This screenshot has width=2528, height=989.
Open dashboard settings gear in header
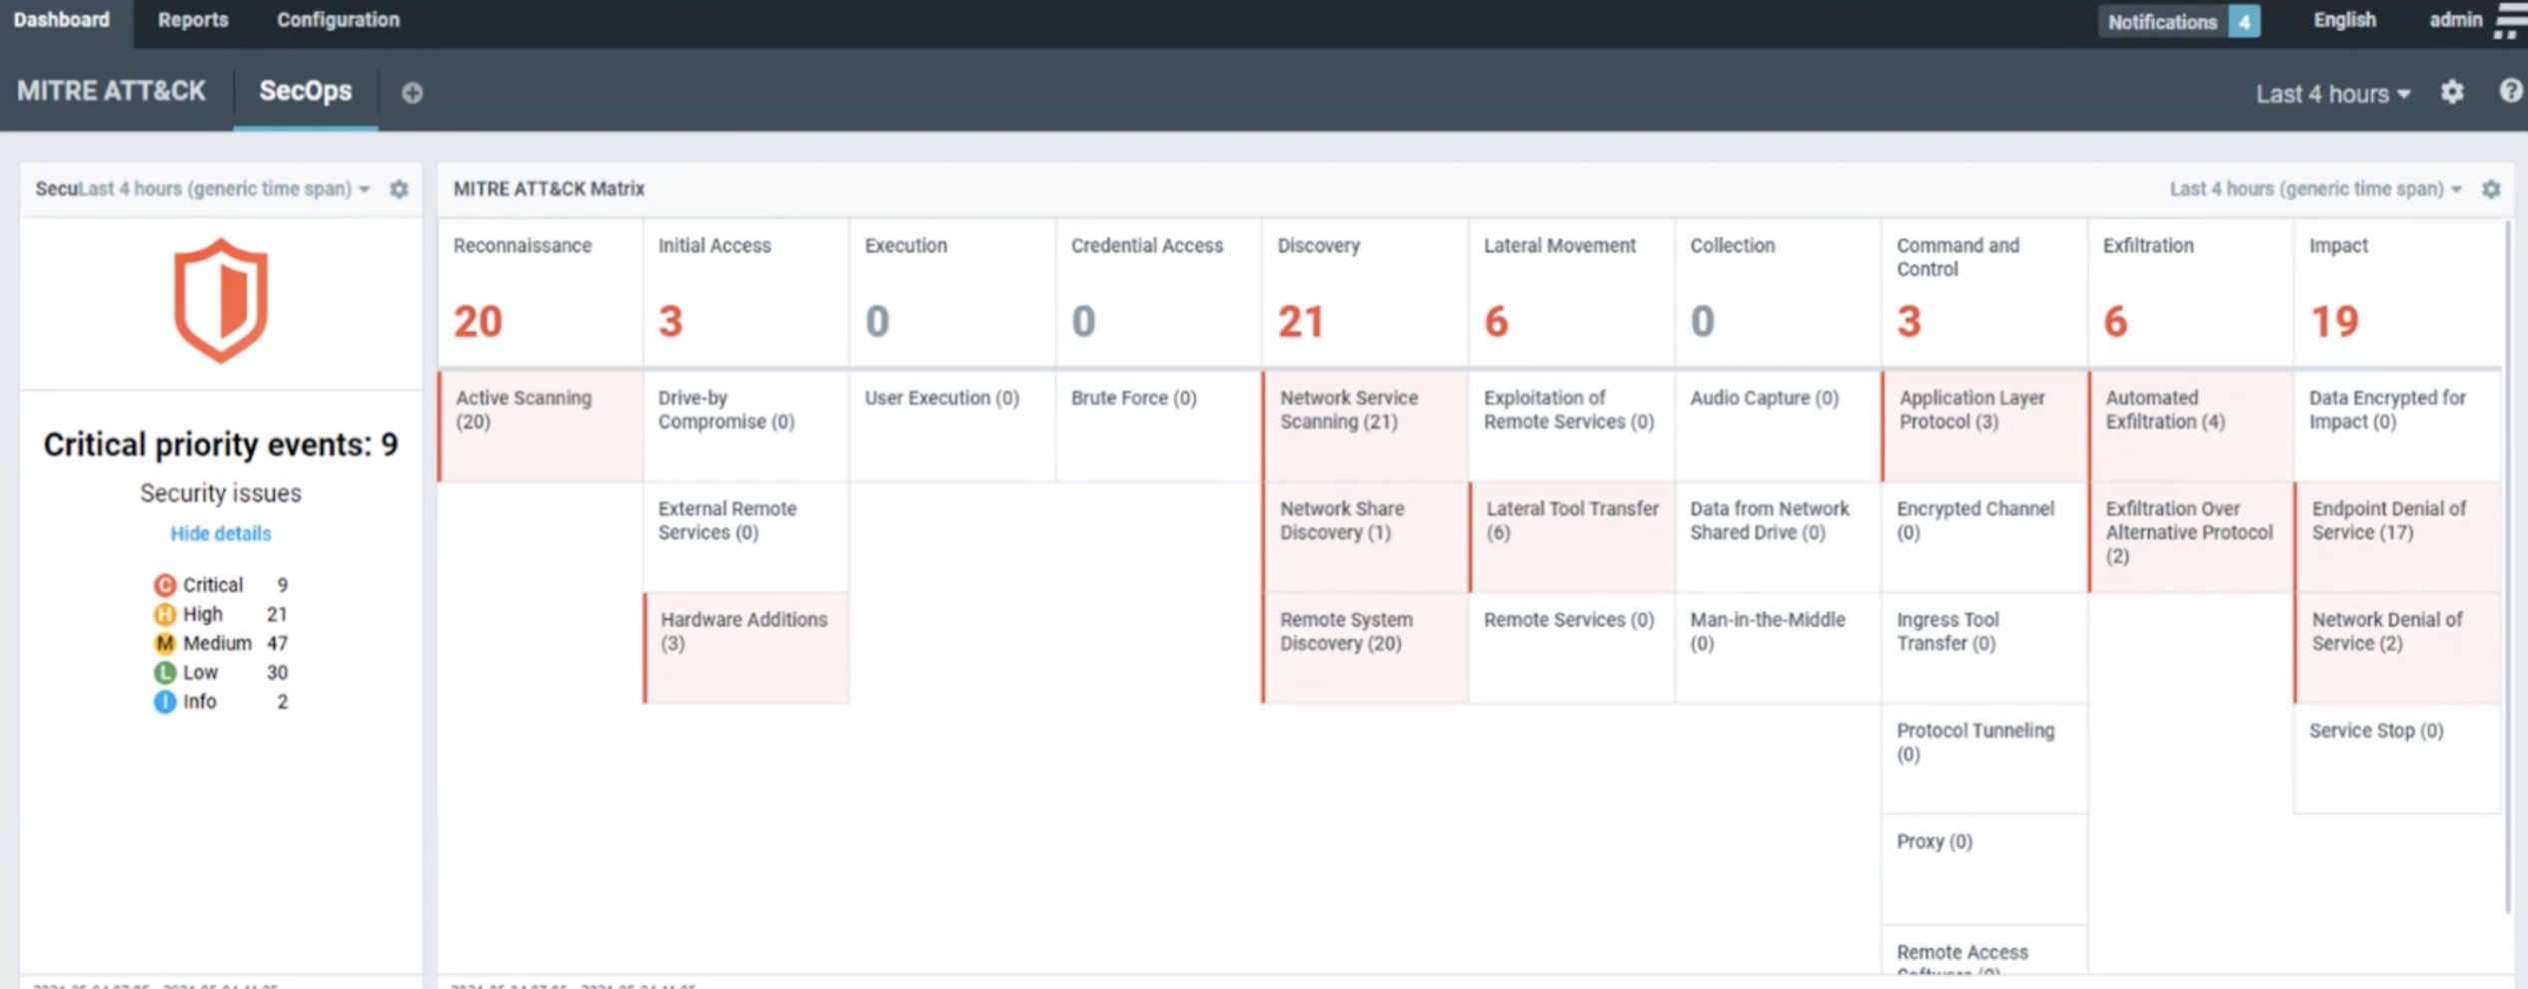click(2452, 93)
